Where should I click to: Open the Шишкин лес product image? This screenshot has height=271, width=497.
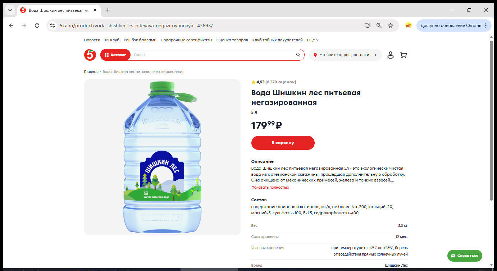[x=162, y=157]
